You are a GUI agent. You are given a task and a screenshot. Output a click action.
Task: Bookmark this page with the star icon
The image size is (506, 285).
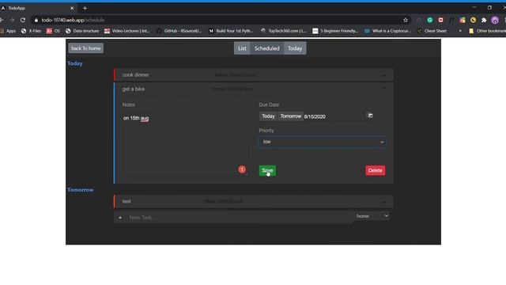[x=406, y=20]
